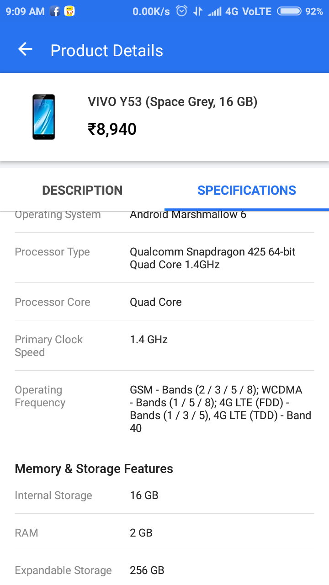
Task: Tap the alarm clock status icon
Action: pos(182,11)
